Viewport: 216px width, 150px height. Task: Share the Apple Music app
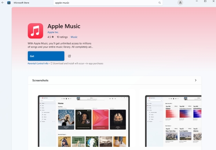(69, 56)
